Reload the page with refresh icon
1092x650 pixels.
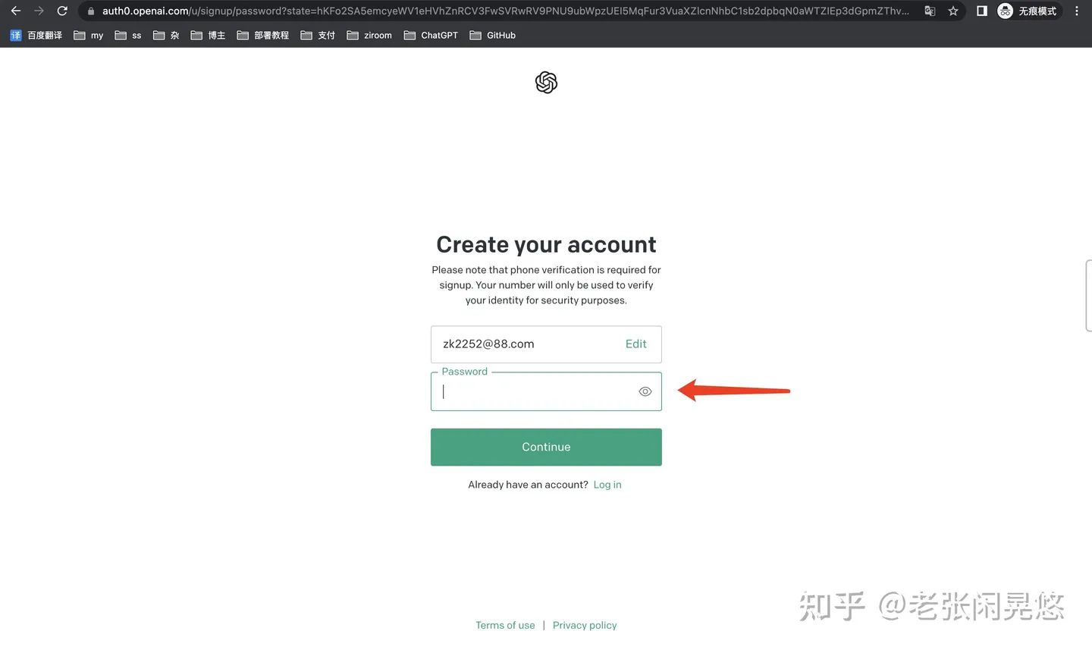tap(62, 11)
